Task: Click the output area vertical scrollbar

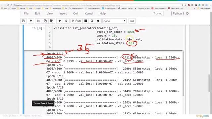Action: [x=183, y=74]
